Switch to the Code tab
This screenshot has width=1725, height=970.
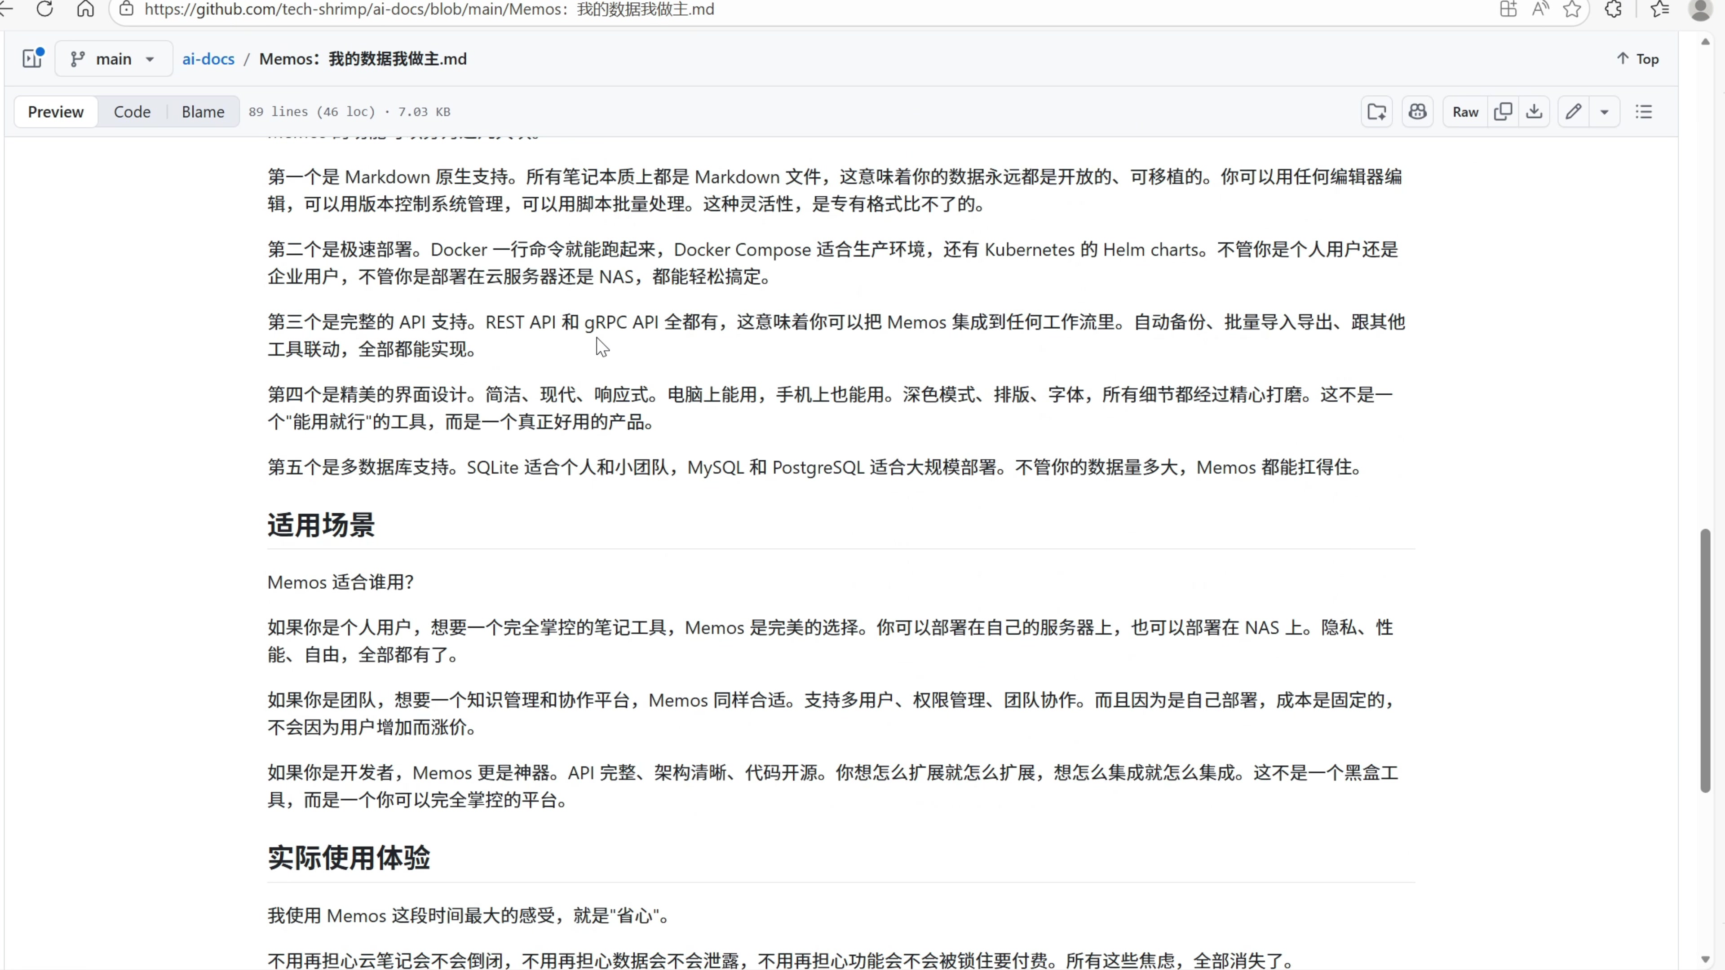(x=132, y=112)
